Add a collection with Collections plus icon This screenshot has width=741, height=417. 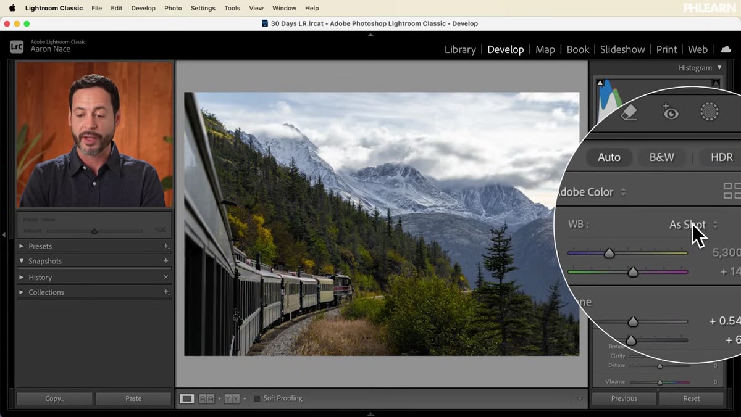point(165,292)
